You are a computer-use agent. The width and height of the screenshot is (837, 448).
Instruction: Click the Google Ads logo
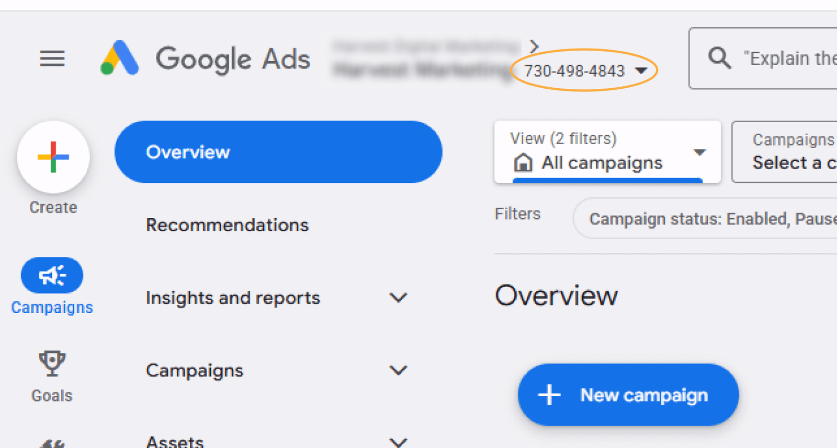click(x=120, y=58)
